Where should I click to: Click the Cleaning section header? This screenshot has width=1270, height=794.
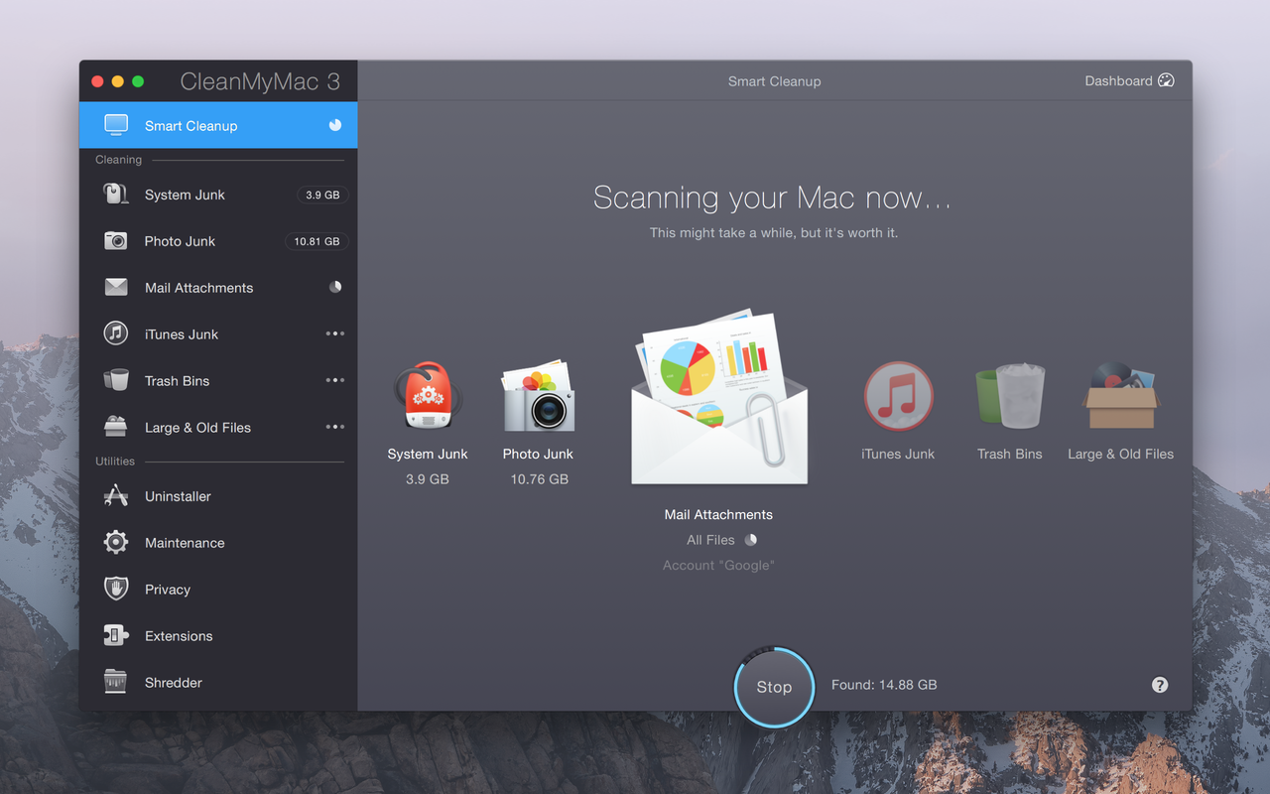pyautogui.click(x=118, y=160)
